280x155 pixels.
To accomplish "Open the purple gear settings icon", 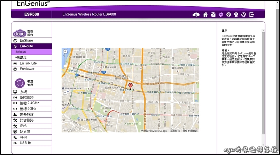I will coord(221,15).
